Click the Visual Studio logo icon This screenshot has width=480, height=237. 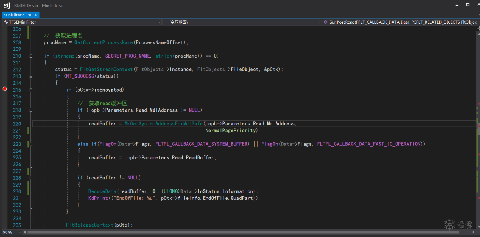click(x=7, y=5)
